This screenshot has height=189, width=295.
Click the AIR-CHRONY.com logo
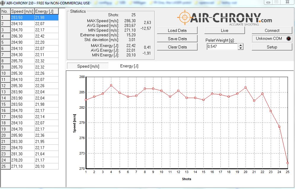tap(225, 18)
